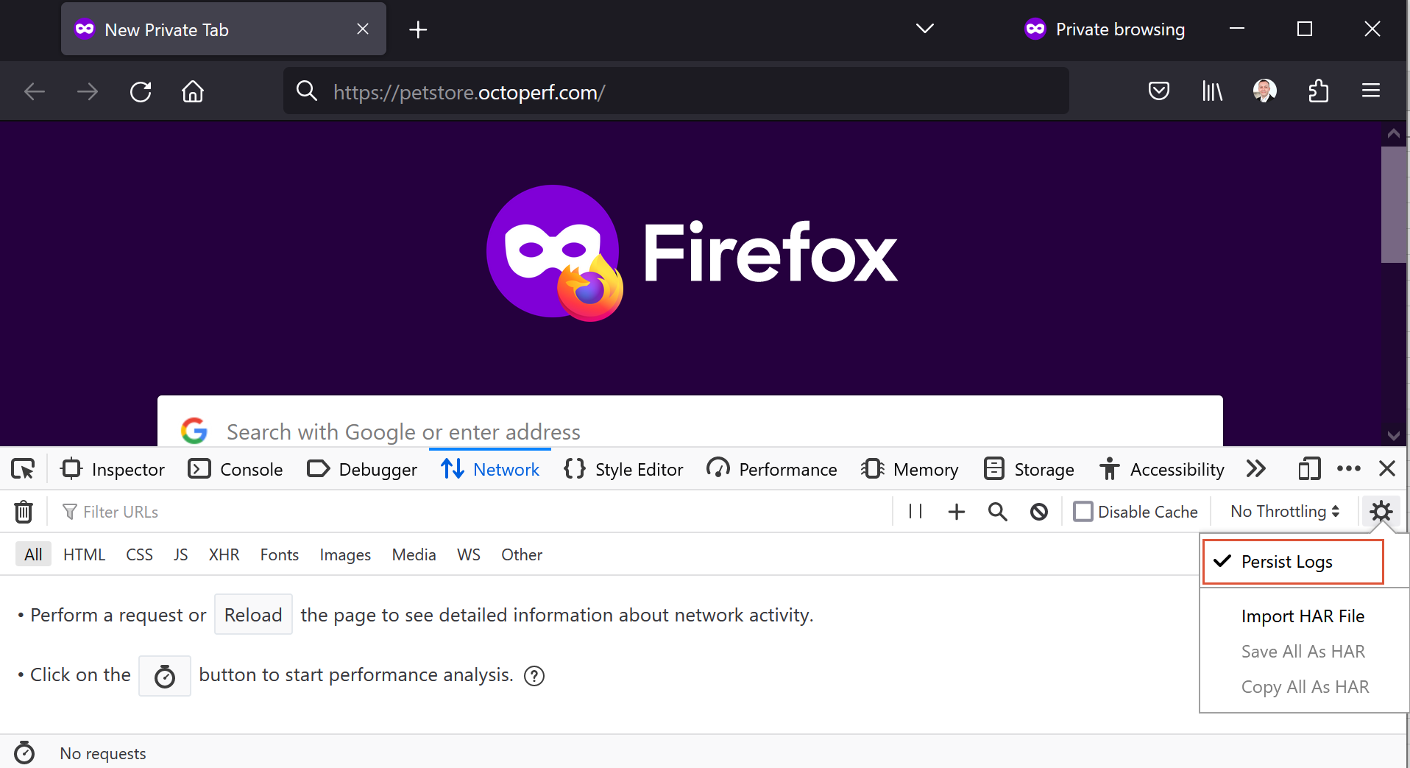Add a new request with plus icon
This screenshot has height=768, width=1410.
point(957,512)
